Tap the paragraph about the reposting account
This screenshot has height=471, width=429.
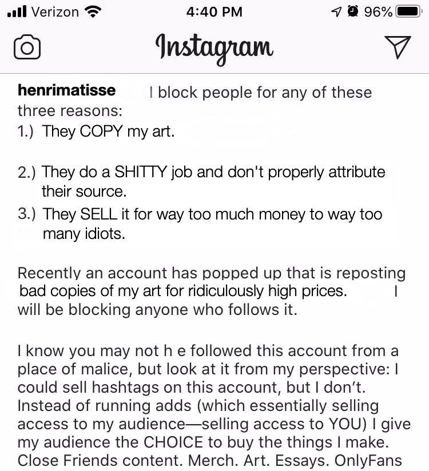point(212,292)
